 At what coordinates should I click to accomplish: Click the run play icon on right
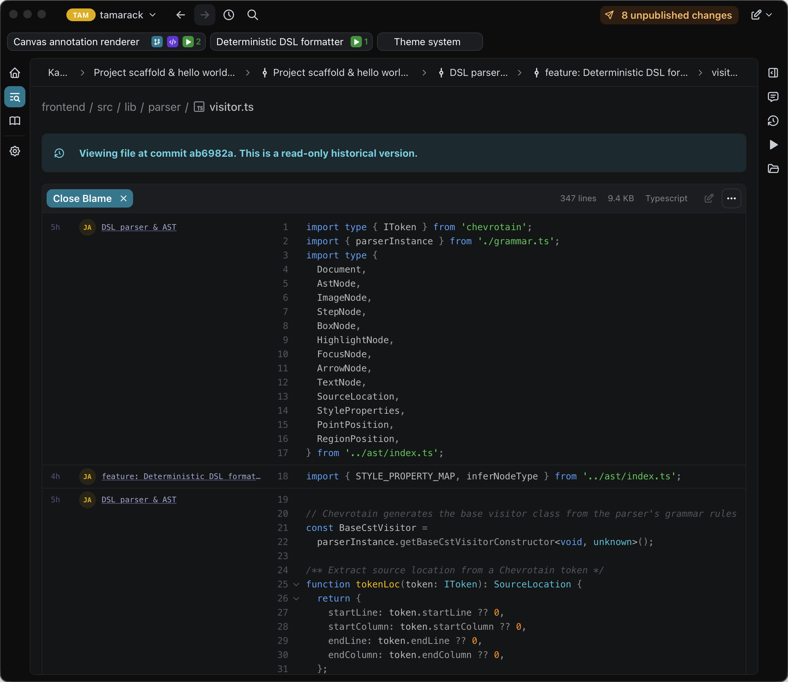point(773,145)
